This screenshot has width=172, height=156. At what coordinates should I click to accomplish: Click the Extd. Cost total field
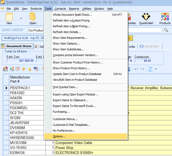click(20, 61)
